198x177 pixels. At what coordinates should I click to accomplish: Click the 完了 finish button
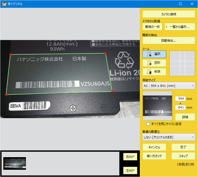coord(183,147)
